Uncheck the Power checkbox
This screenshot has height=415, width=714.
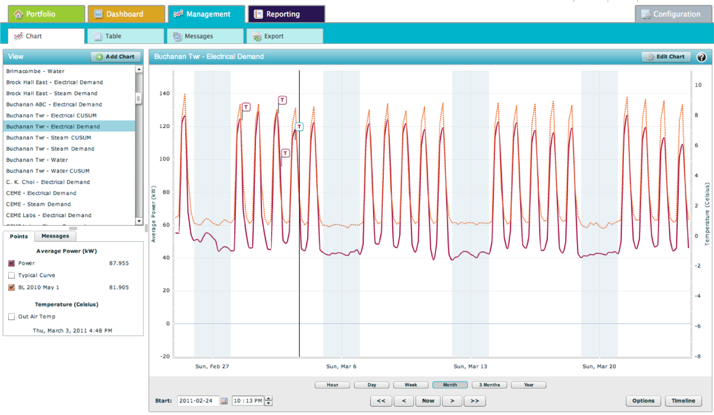pyautogui.click(x=11, y=263)
